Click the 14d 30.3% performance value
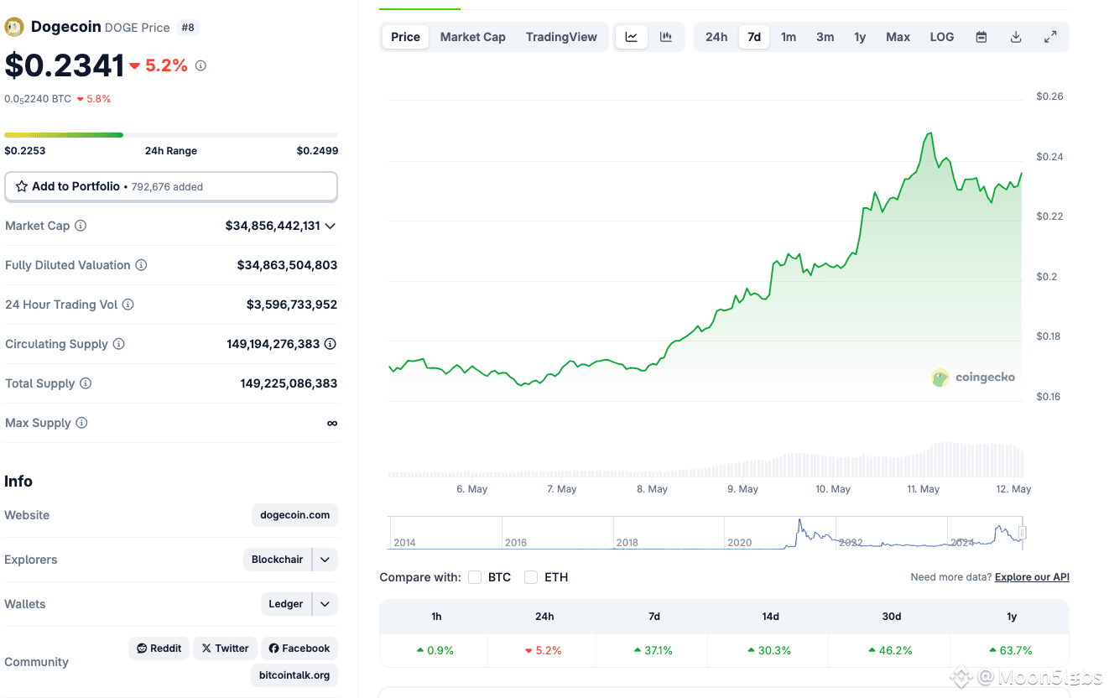1109x698 pixels. pos(770,650)
